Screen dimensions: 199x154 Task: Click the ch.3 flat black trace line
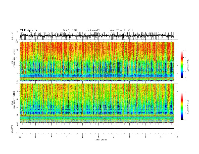(x=97, y=129)
